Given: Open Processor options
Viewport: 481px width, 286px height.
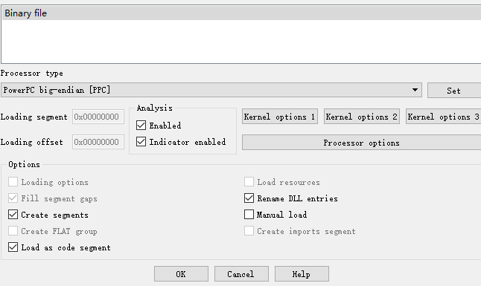Looking at the screenshot, I should click(x=361, y=143).
